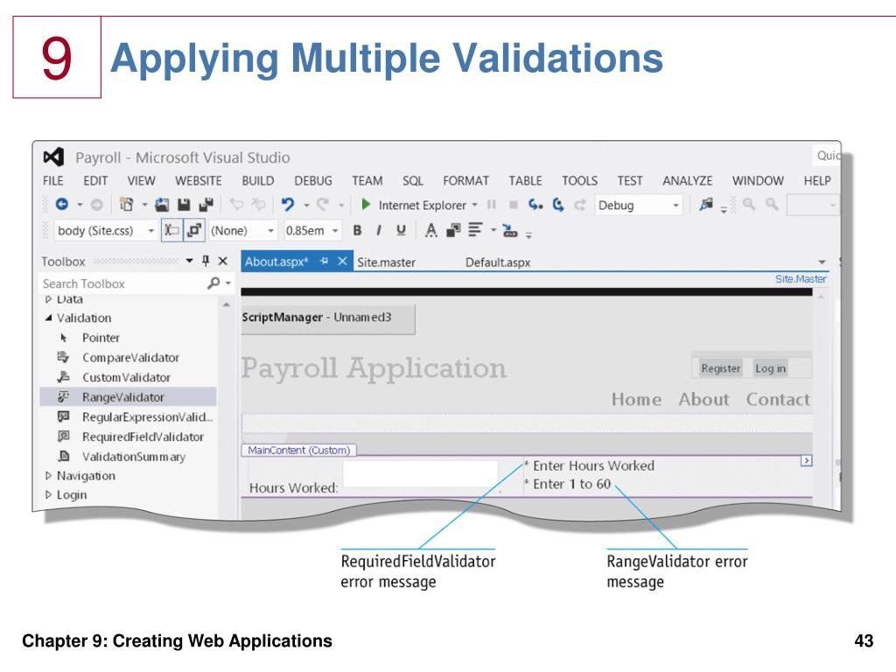
Task: Open the FILE menu
Action: click(53, 180)
